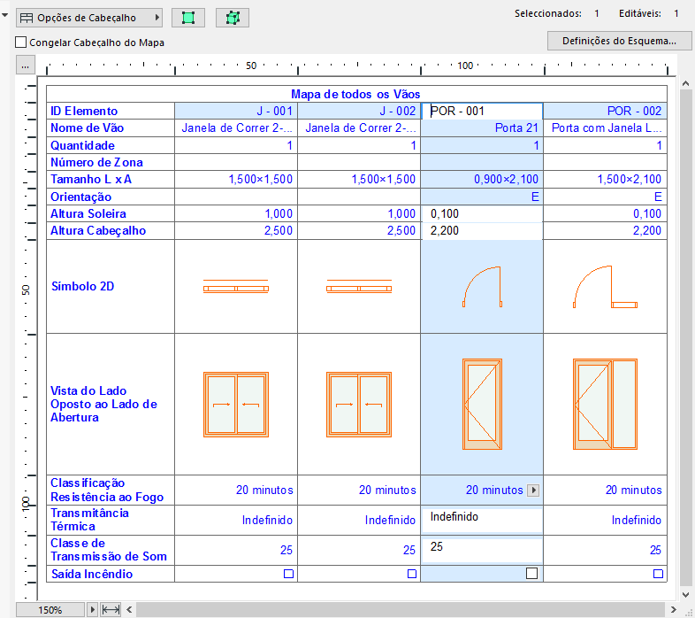Edit Indefinido field for POR - 001
The width and height of the screenshot is (695, 618).
tap(482, 520)
